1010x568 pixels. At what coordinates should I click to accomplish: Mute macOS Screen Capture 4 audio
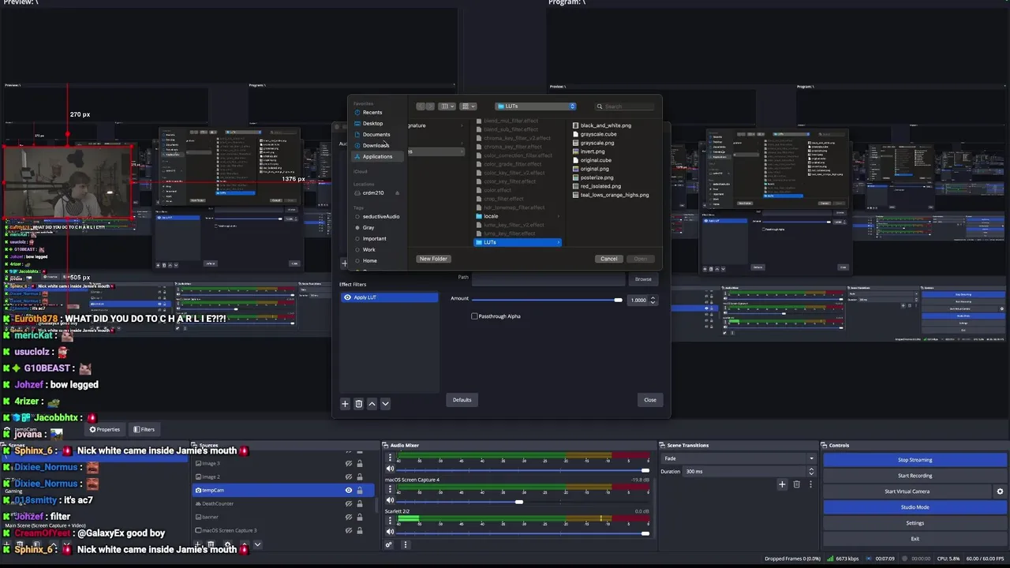(389, 501)
